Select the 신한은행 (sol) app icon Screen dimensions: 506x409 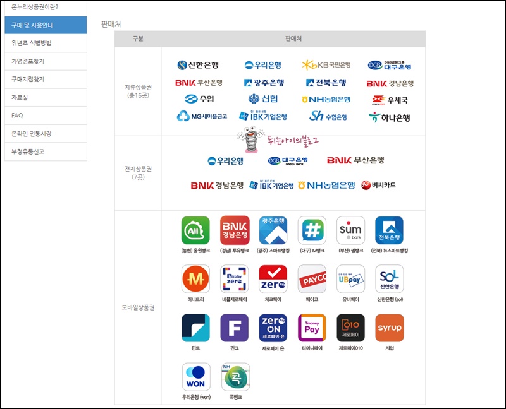(x=390, y=279)
